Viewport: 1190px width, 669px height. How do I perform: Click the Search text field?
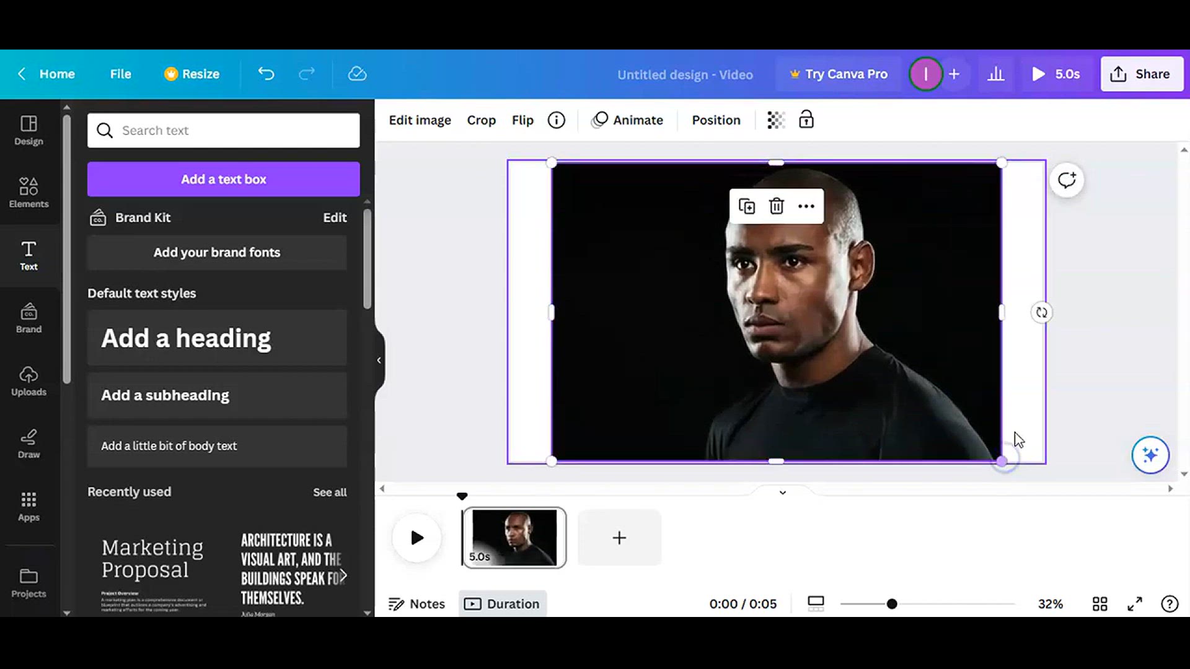[x=223, y=131]
